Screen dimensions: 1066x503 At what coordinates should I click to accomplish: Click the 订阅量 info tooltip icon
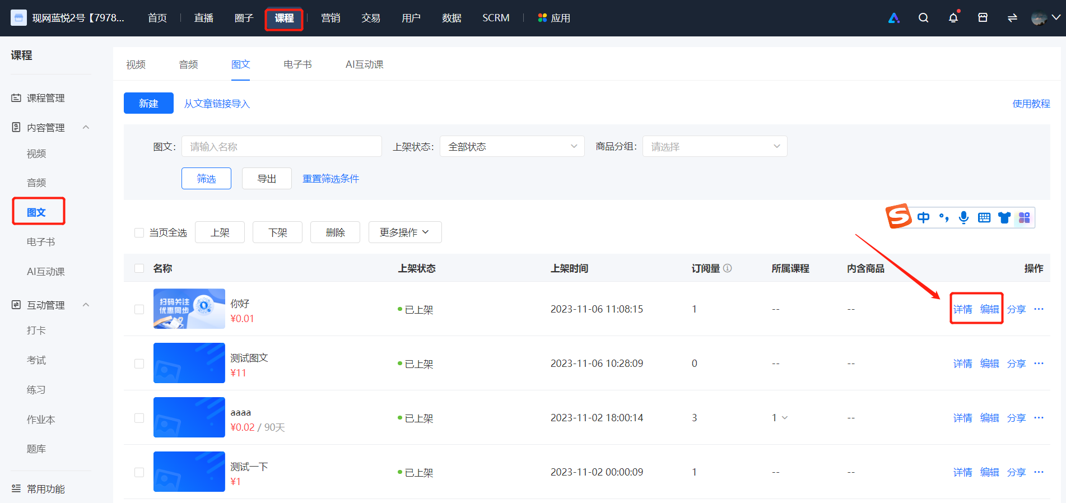[728, 268]
